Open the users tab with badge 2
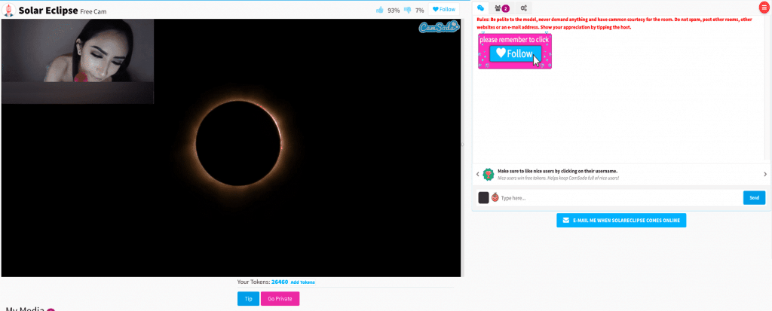Image resolution: width=772 pixels, height=311 pixels. [501, 8]
